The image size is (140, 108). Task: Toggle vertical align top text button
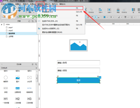pos(92,17)
